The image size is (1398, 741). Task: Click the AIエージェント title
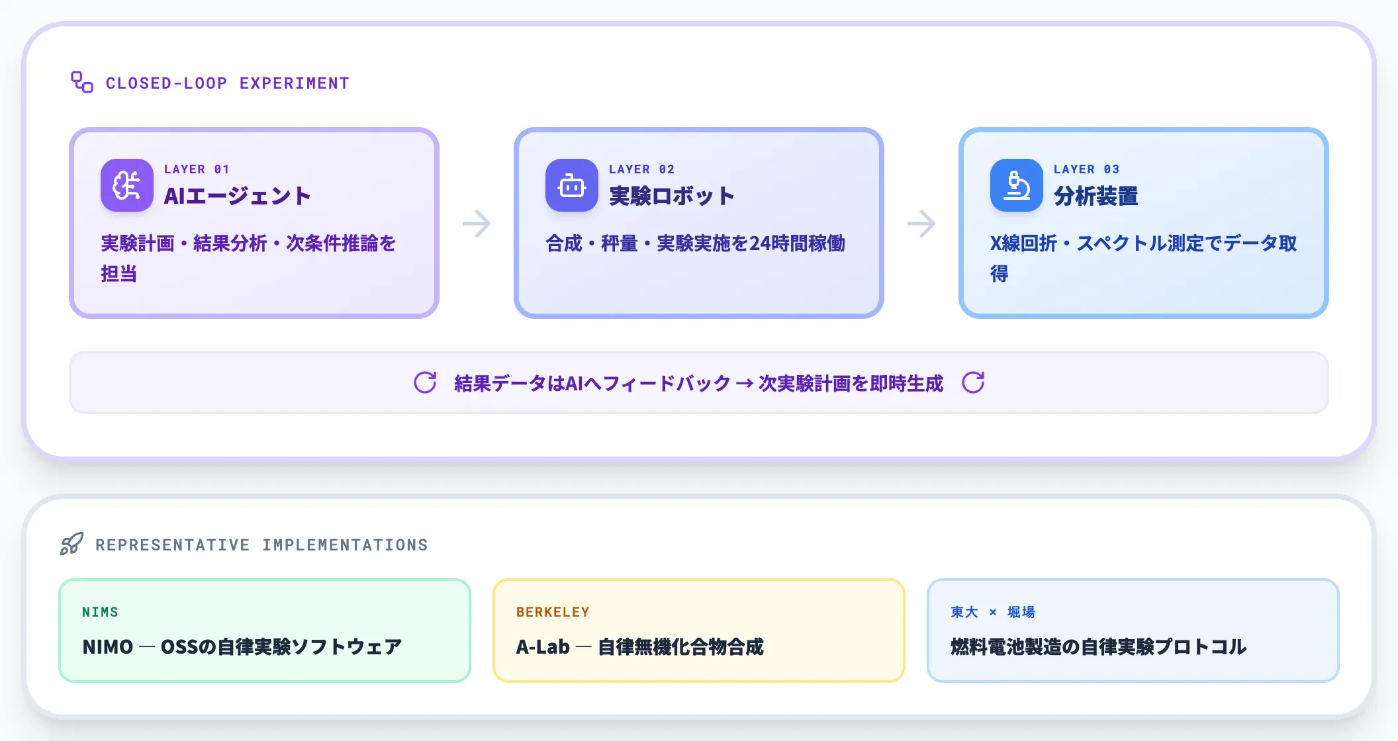pos(238,196)
